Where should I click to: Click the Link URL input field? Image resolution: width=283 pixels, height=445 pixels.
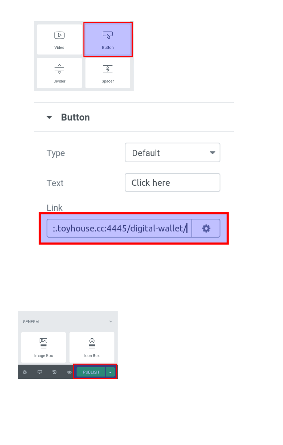(x=119, y=228)
